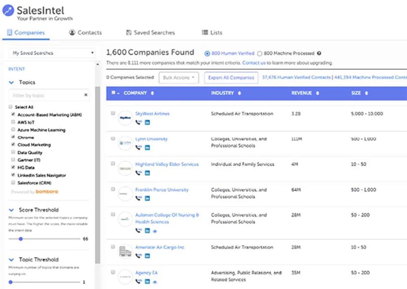Check Azure Machine Learning topic
Screen dimensions: 407x289
point(13,130)
